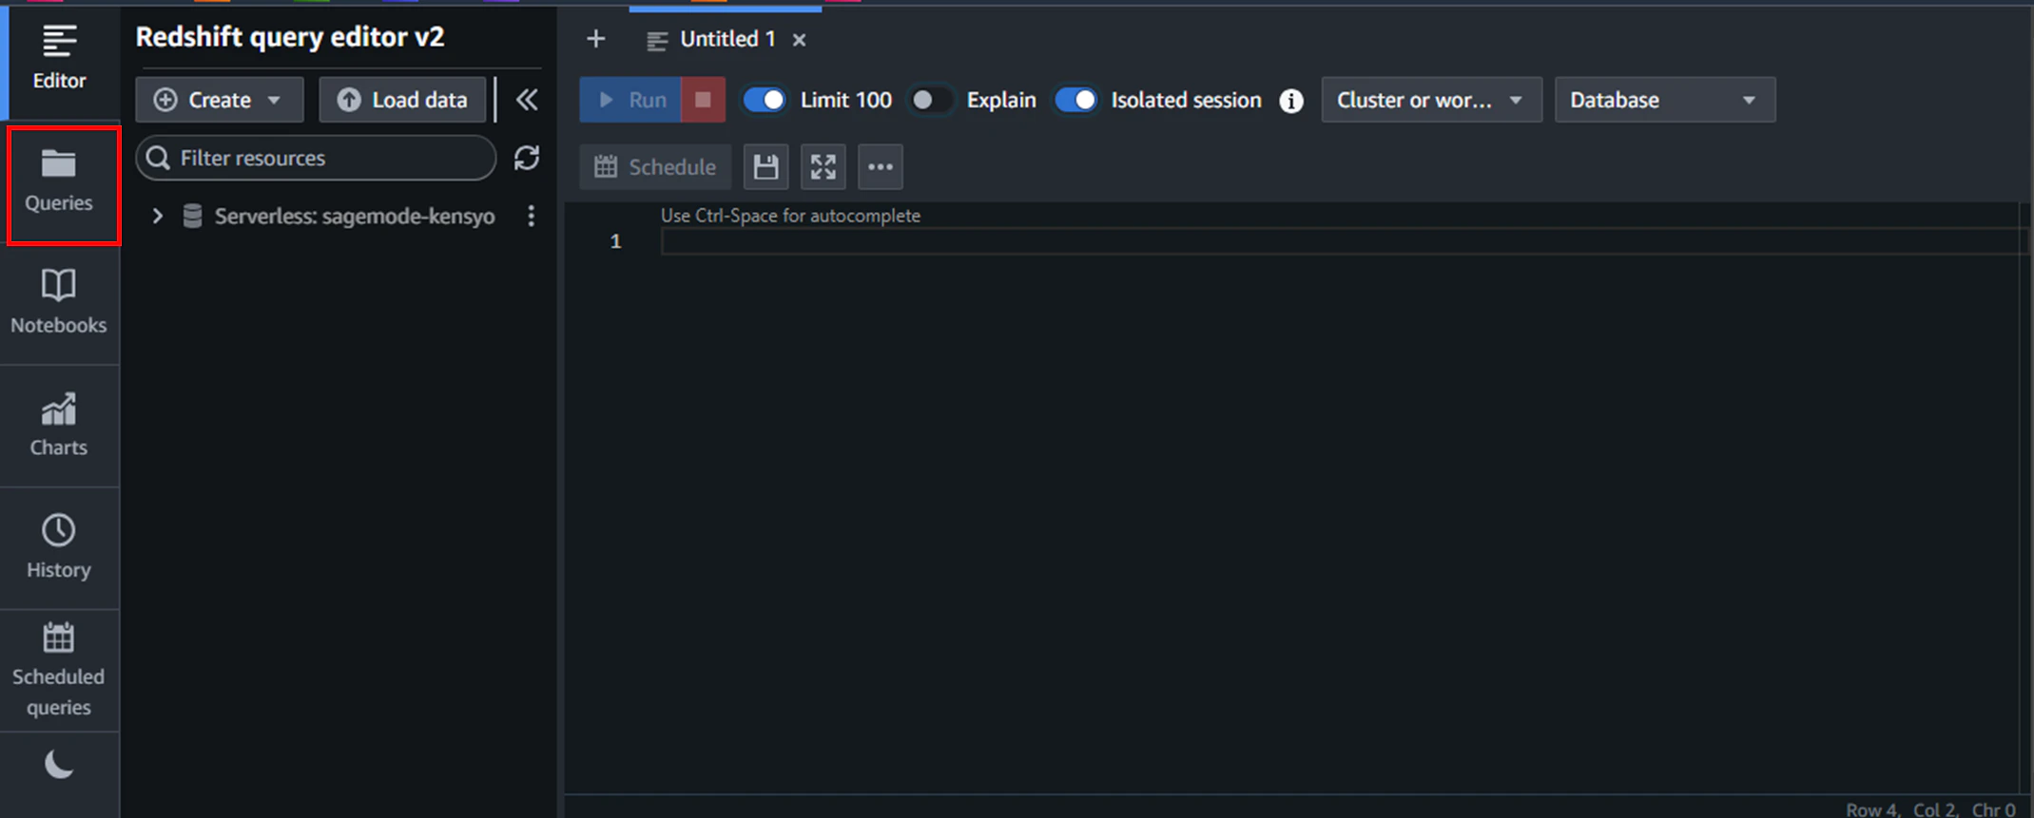Open options menu for Serverless: sagemode-kensyo

click(531, 217)
